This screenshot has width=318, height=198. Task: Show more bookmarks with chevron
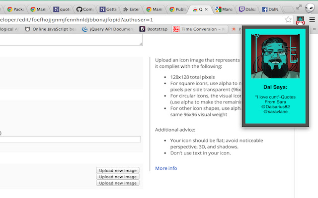point(315,29)
